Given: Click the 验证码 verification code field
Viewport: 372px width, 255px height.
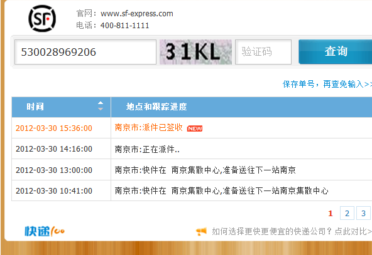Looking at the screenshot, I should [263, 52].
